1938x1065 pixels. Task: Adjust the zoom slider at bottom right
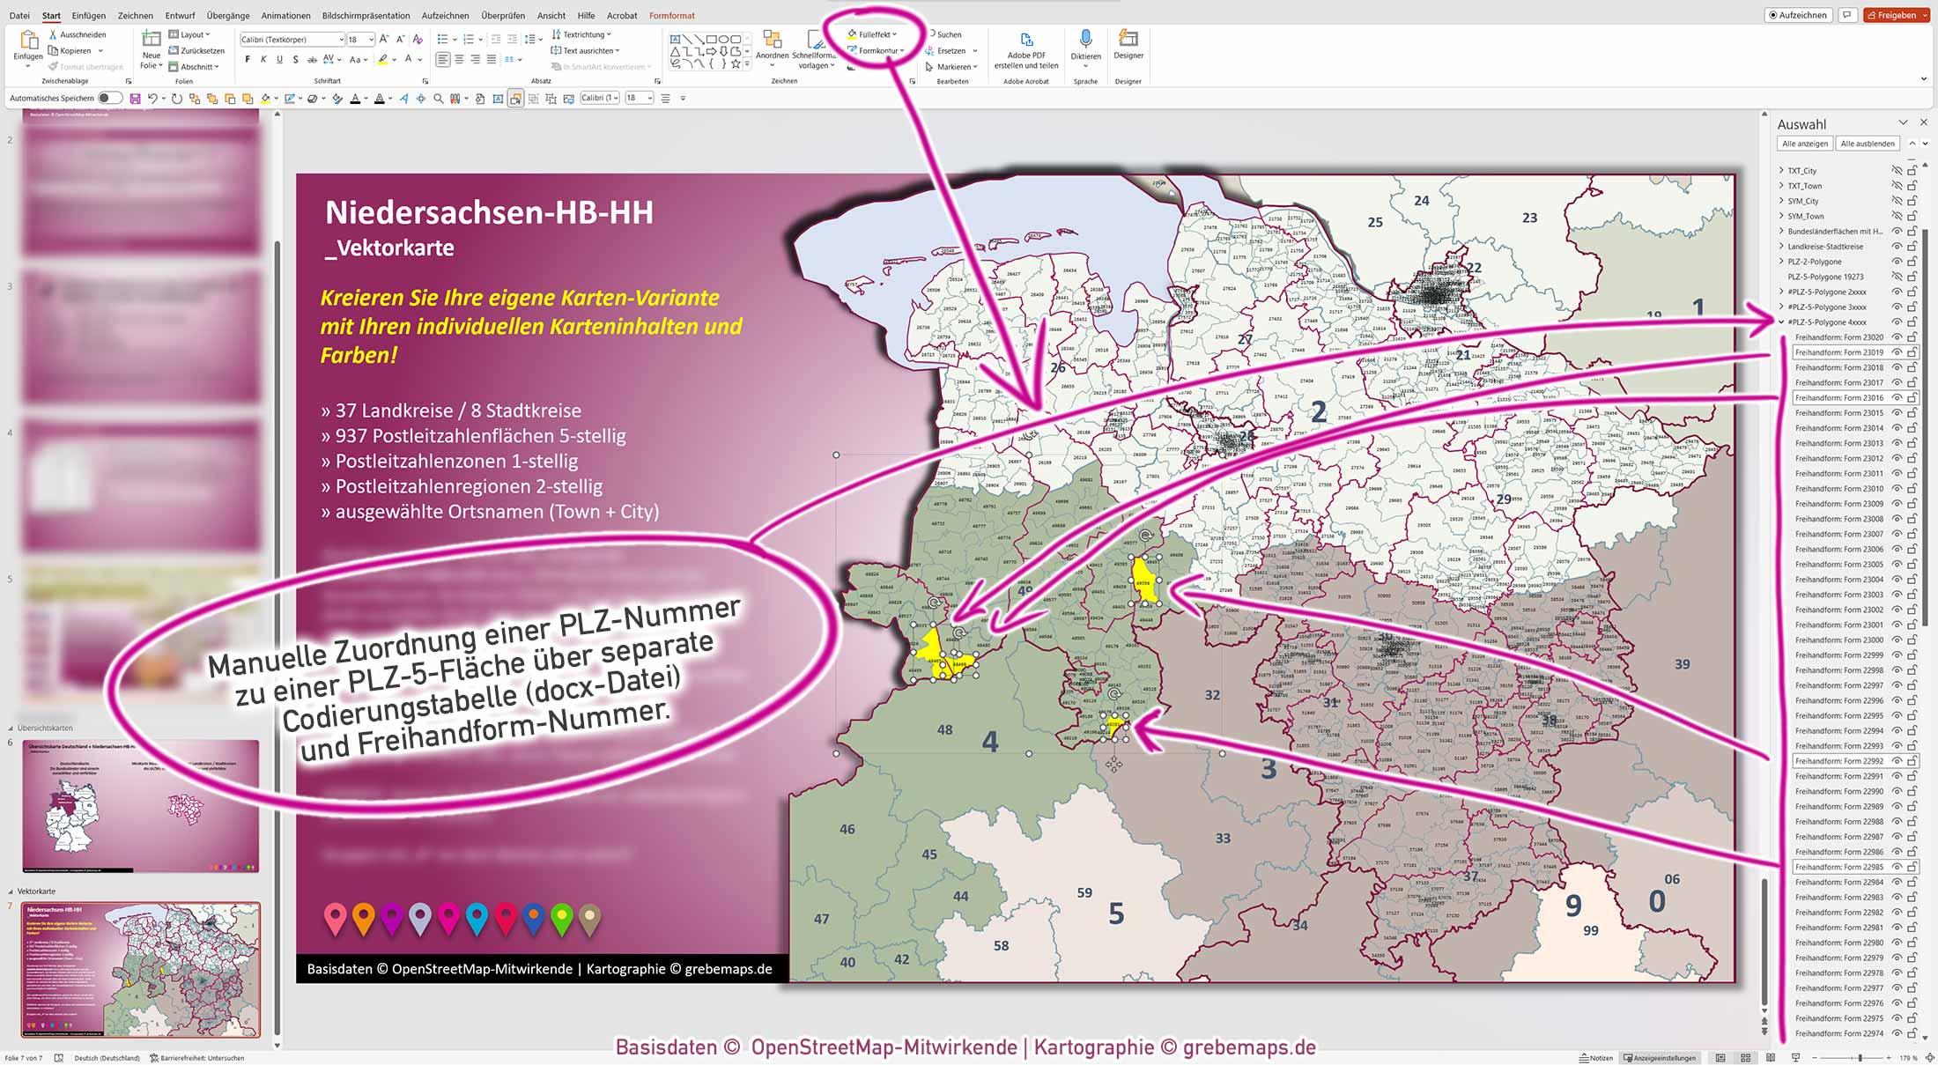1859,1058
